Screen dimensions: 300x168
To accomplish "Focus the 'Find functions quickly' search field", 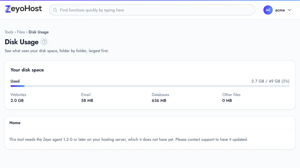I will point(152,10).
